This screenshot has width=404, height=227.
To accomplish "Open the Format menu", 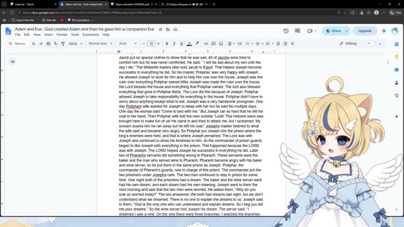I will tap(62, 35).
